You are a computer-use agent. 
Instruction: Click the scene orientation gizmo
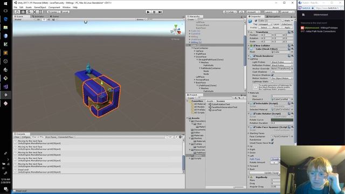click(x=176, y=30)
